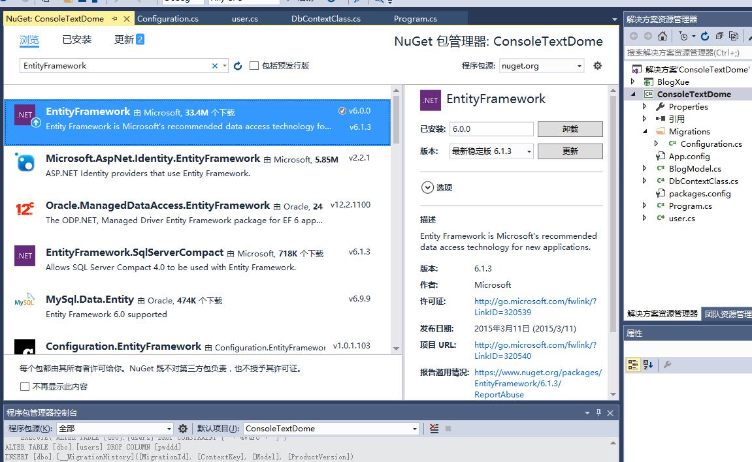Click the MySql.Data.Entity package logo
Viewport: 752px width, 462px height.
[x=25, y=300]
